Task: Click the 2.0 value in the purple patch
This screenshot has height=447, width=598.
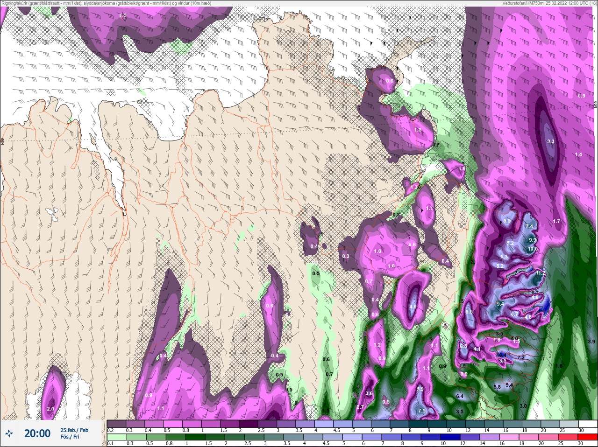Action: (x=51, y=409)
